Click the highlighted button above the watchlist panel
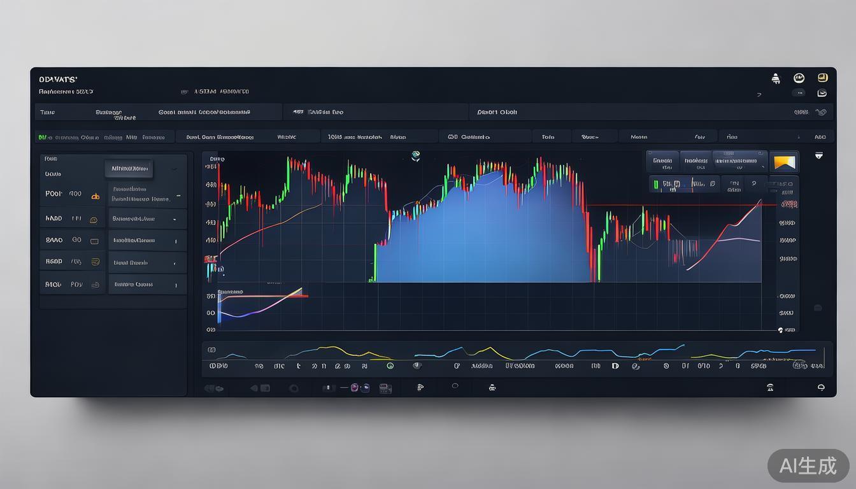 (x=129, y=168)
